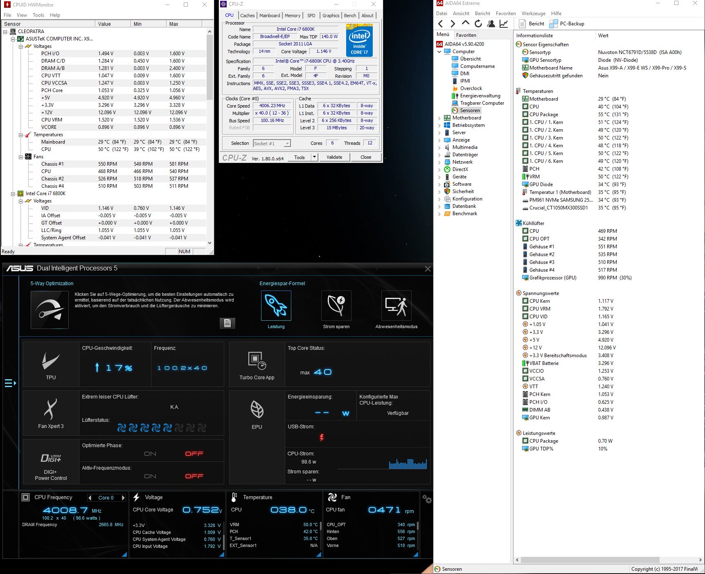Expand the ASUS left side menu
The image size is (705, 574).
(x=10, y=383)
